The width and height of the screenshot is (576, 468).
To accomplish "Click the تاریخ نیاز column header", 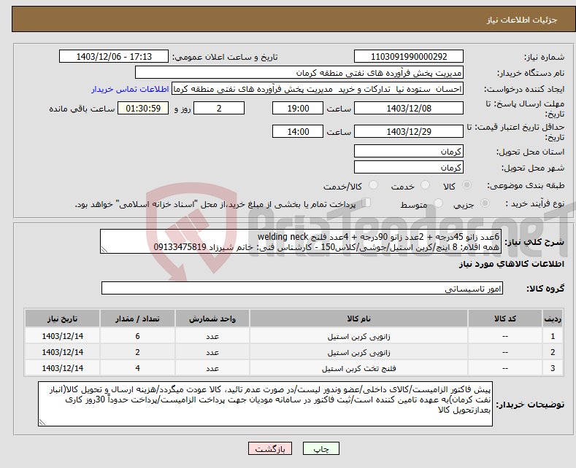I will pos(63,319).
